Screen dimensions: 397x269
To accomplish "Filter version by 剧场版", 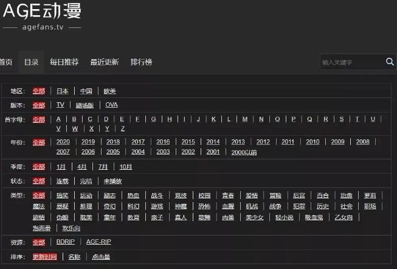I will (85, 105).
